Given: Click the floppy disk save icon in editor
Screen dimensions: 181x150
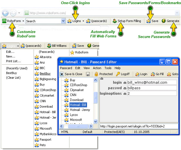Looking at the screenshot, I should pos(88,74).
